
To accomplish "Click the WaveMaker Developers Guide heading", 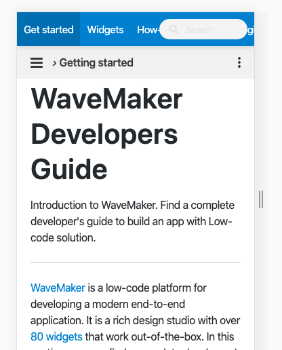I will coord(106,134).
